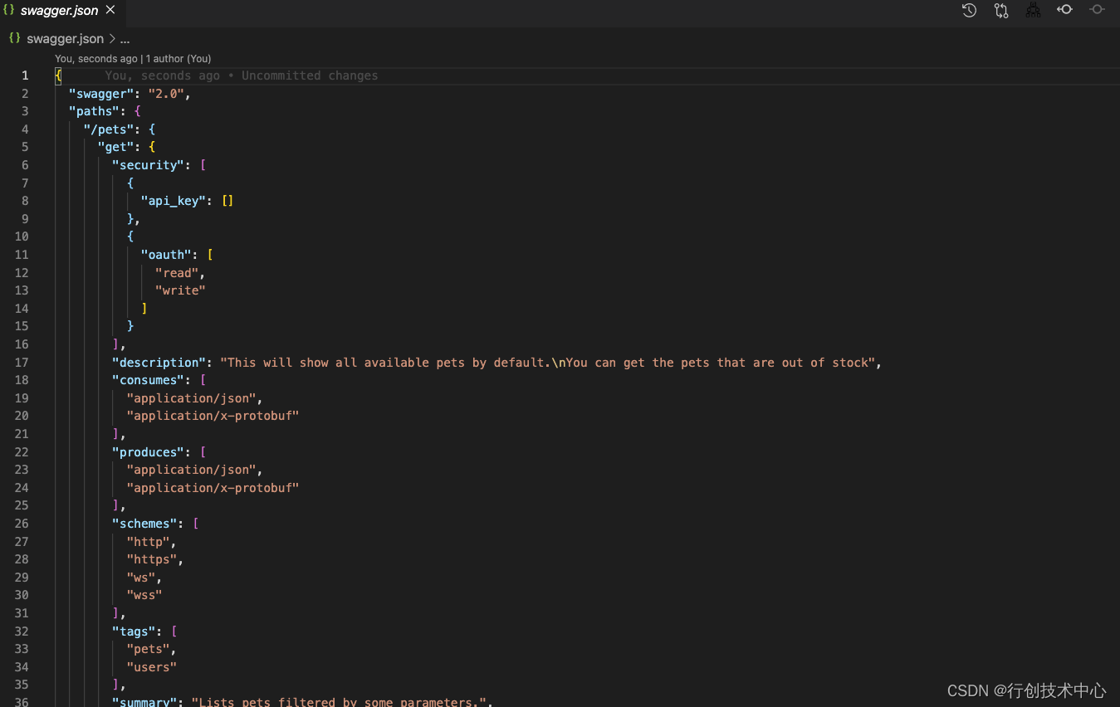Click the "swagger" key on line 2
1120x707 pixels.
point(101,94)
